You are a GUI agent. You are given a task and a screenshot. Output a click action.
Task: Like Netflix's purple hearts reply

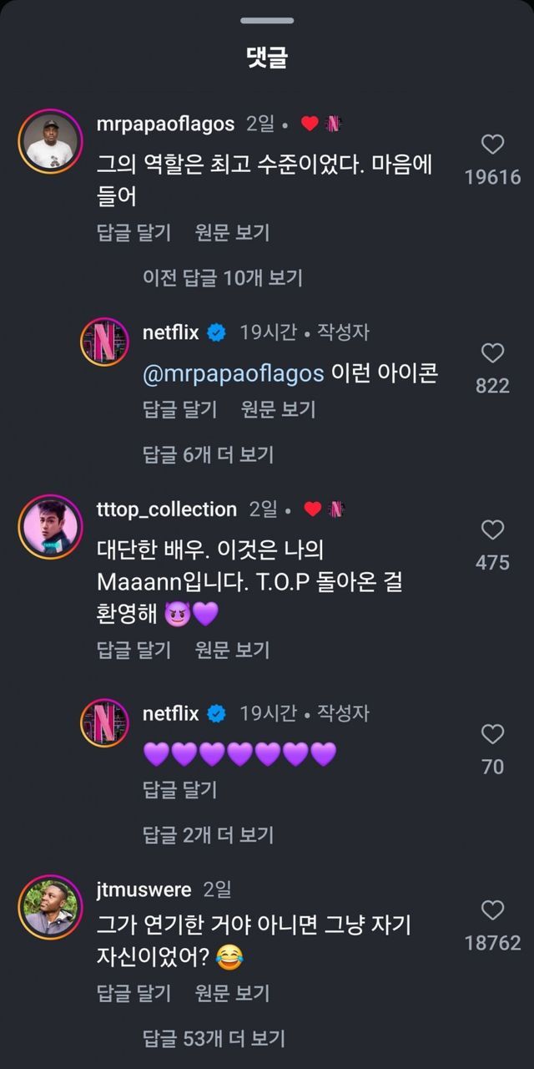click(x=493, y=734)
